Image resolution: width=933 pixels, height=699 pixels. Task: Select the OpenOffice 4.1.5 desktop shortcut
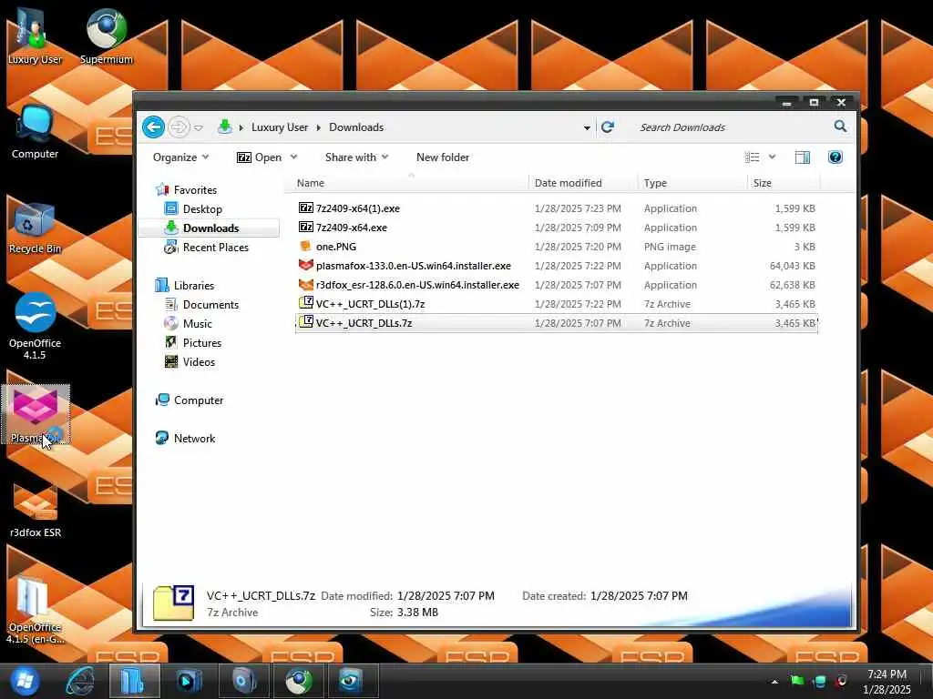coord(35,326)
